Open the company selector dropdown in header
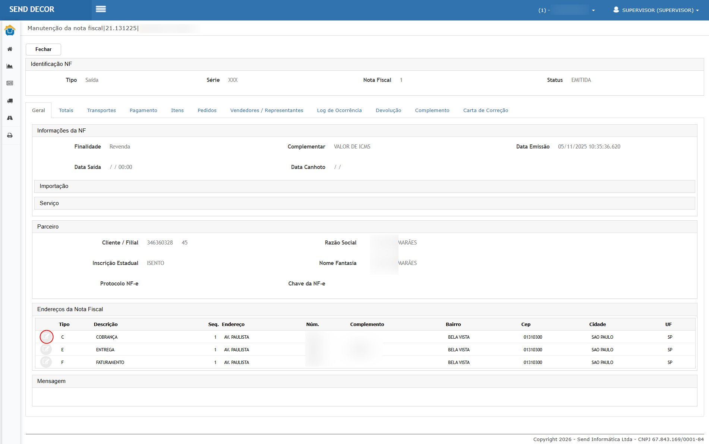Image resolution: width=709 pixels, height=444 pixels. click(566, 10)
